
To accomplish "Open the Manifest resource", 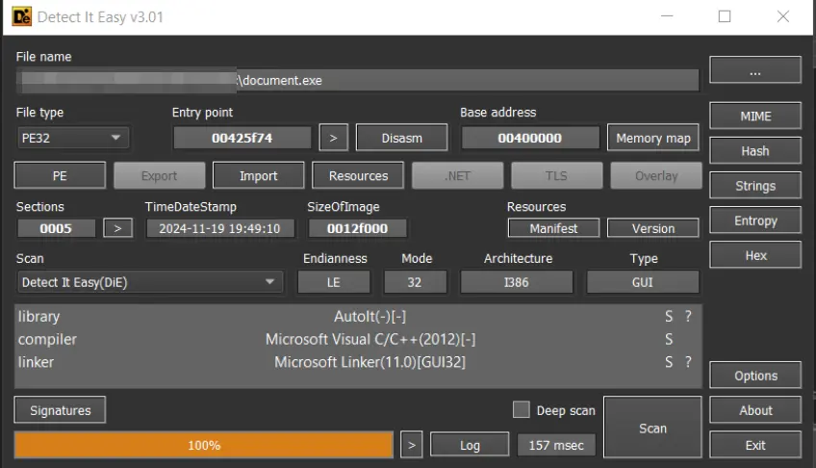I will tap(553, 228).
